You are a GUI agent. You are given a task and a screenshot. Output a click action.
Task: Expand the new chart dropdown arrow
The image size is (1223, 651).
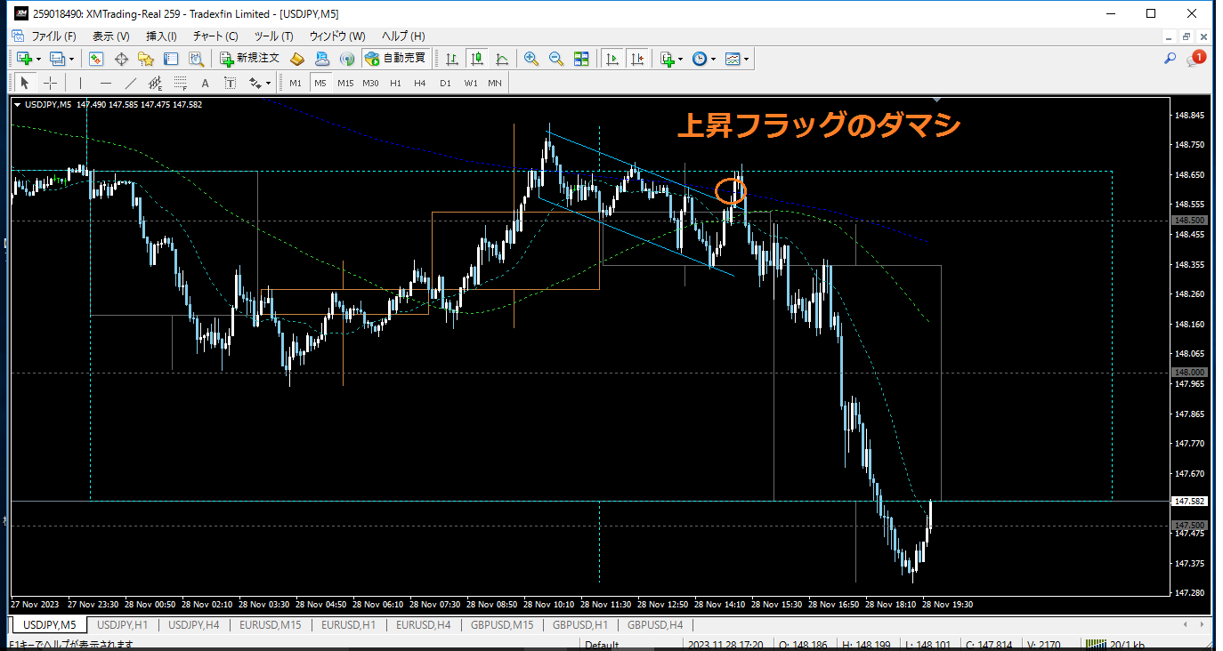[x=39, y=60]
